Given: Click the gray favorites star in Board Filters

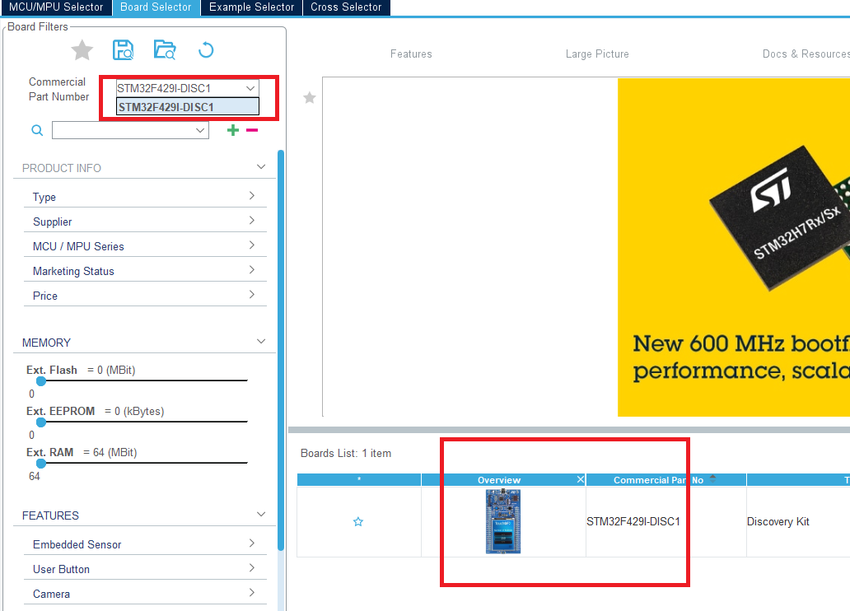Looking at the screenshot, I should 82,49.
